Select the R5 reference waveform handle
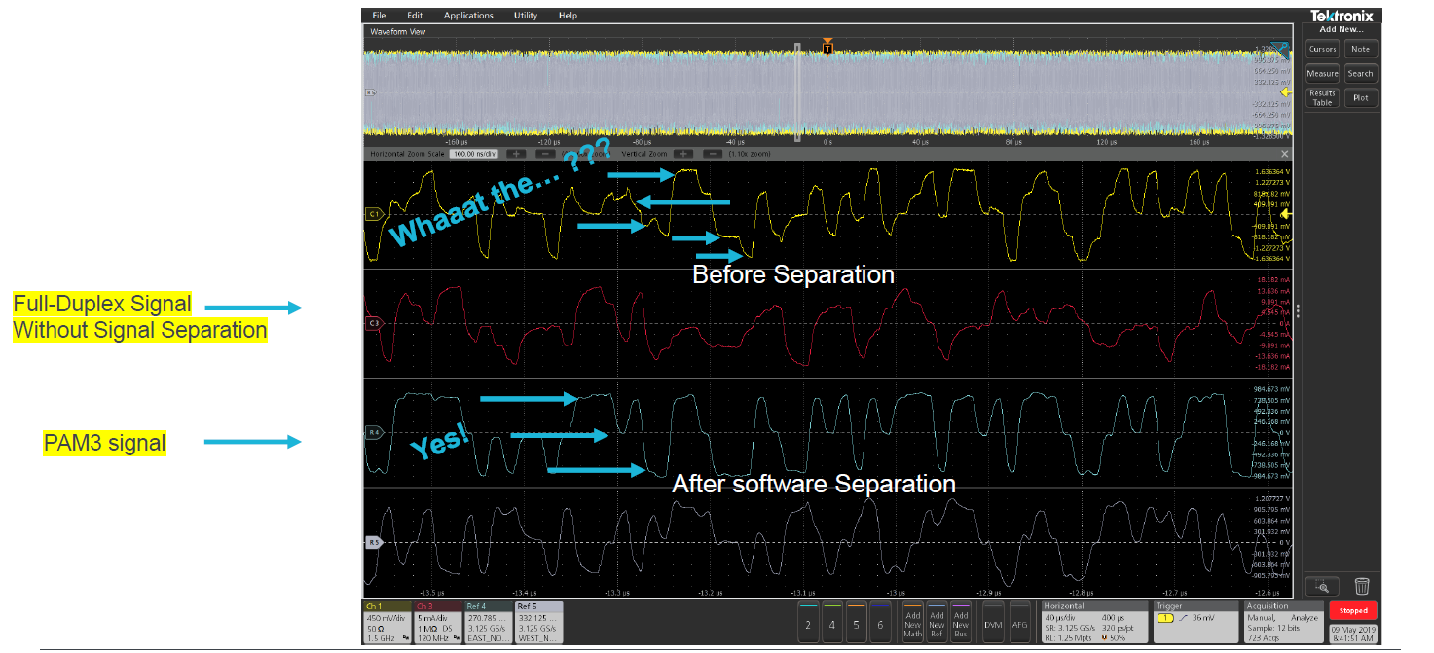Image resolution: width=1434 pixels, height=653 pixels. click(374, 541)
